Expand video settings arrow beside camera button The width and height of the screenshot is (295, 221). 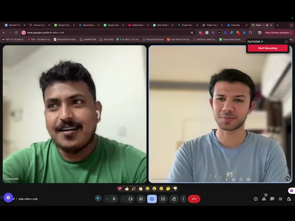click(x=124, y=199)
